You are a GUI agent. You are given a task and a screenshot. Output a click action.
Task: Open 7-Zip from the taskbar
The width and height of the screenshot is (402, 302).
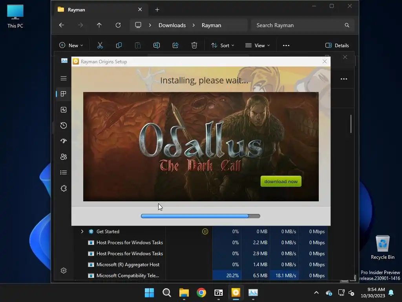(218, 293)
